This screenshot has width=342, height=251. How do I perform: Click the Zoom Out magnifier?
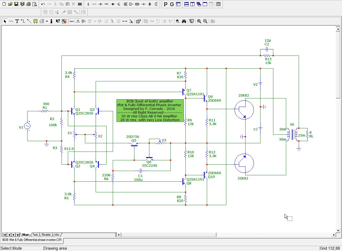[x=205, y=21]
